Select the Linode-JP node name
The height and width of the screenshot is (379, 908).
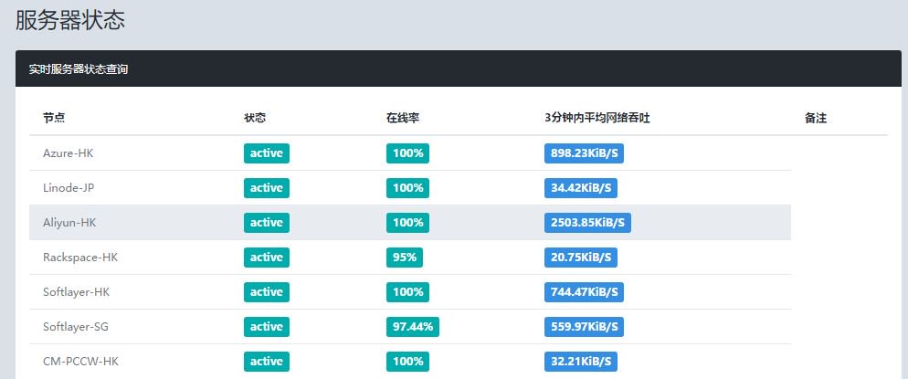coord(69,188)
